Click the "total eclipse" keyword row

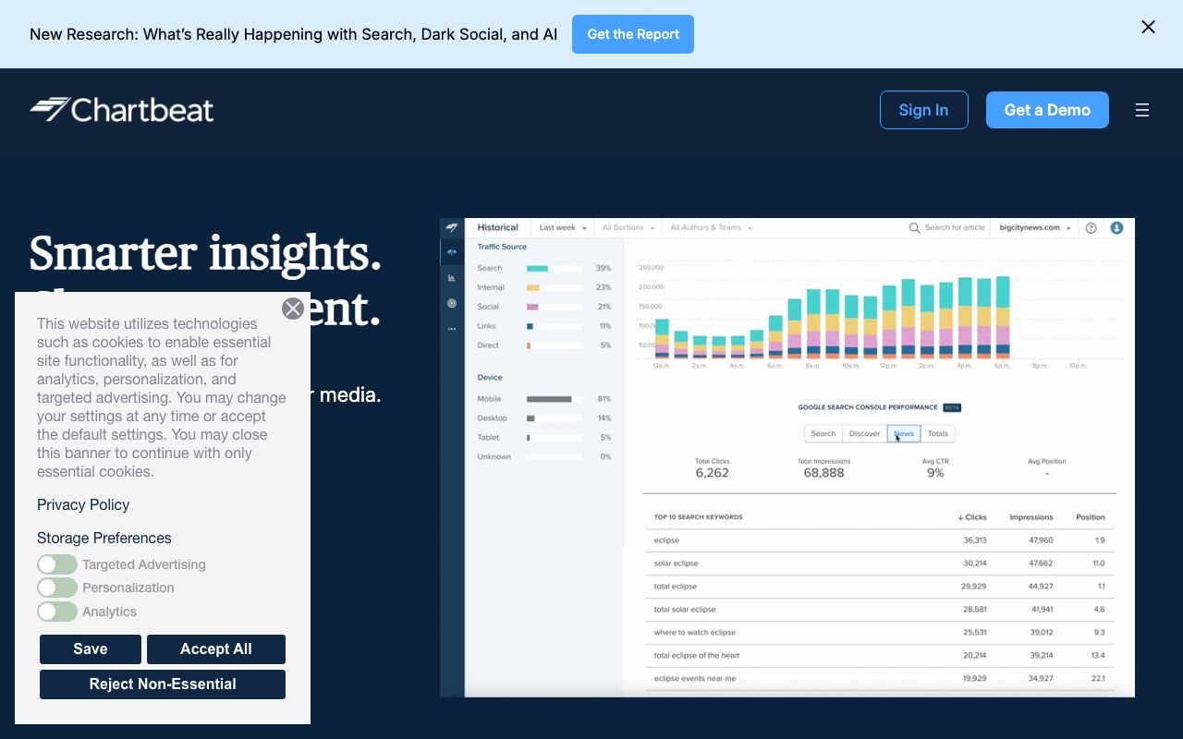(880, 587)
